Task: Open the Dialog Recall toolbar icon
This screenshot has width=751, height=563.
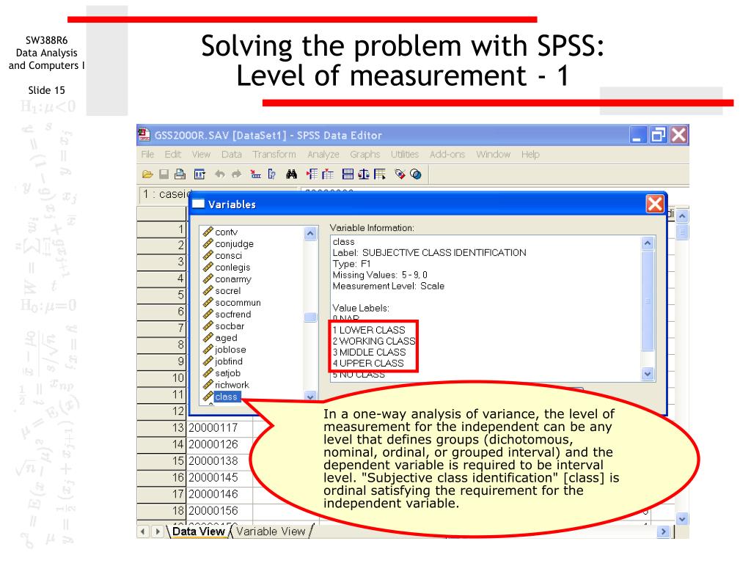Action: [x=199, y=174]
